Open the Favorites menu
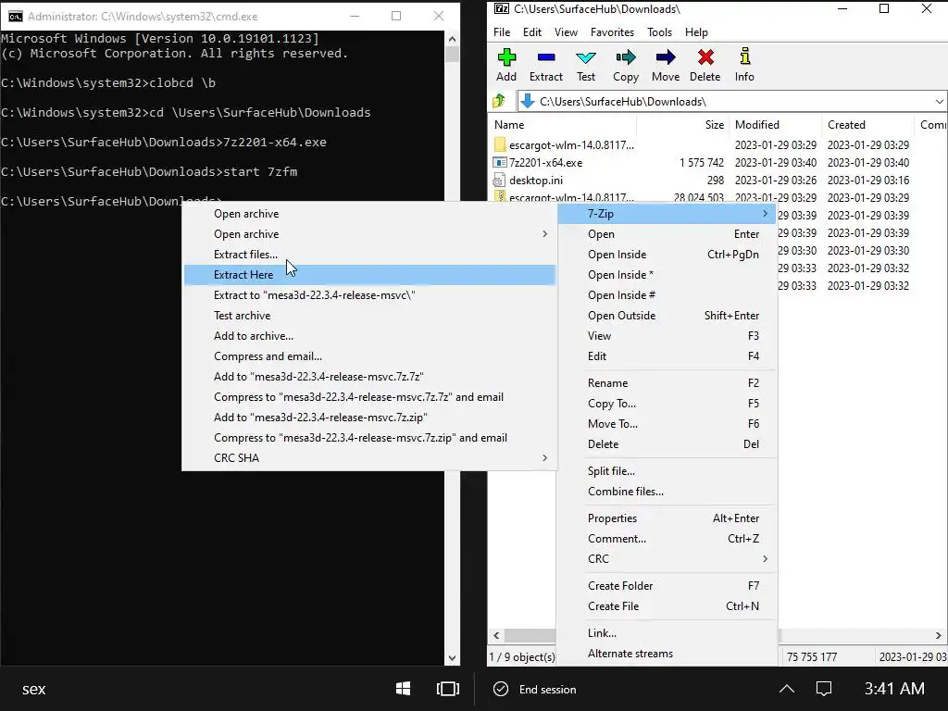Image resolution: width=948 pixels, height=711 pixels. click(613, 32)
